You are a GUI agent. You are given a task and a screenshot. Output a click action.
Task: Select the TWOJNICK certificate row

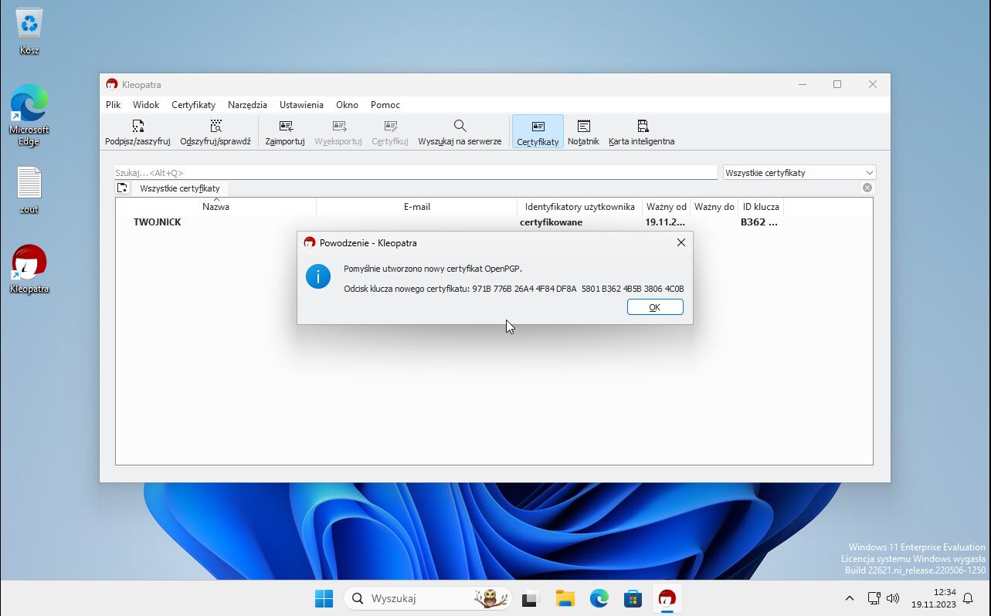click(158, 222)
